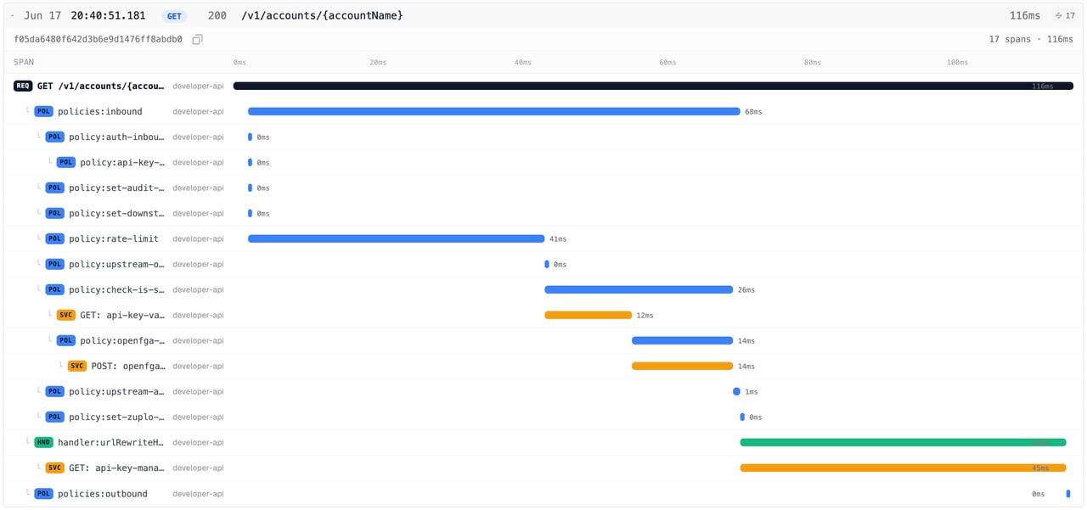Select the REQ badge on the root span
This screenshot has height=510, width=1087.
pos(23,86)
